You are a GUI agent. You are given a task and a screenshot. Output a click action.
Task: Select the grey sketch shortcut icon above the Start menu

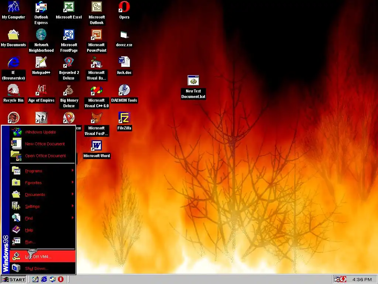(x=41, y=118)
